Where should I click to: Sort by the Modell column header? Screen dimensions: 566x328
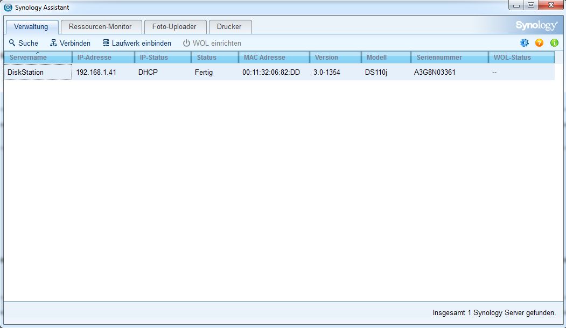[385, 58]
